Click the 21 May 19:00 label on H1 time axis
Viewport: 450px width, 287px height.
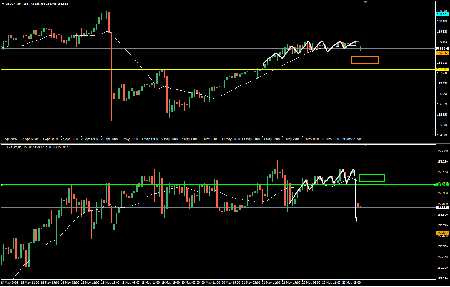[291, 283]
